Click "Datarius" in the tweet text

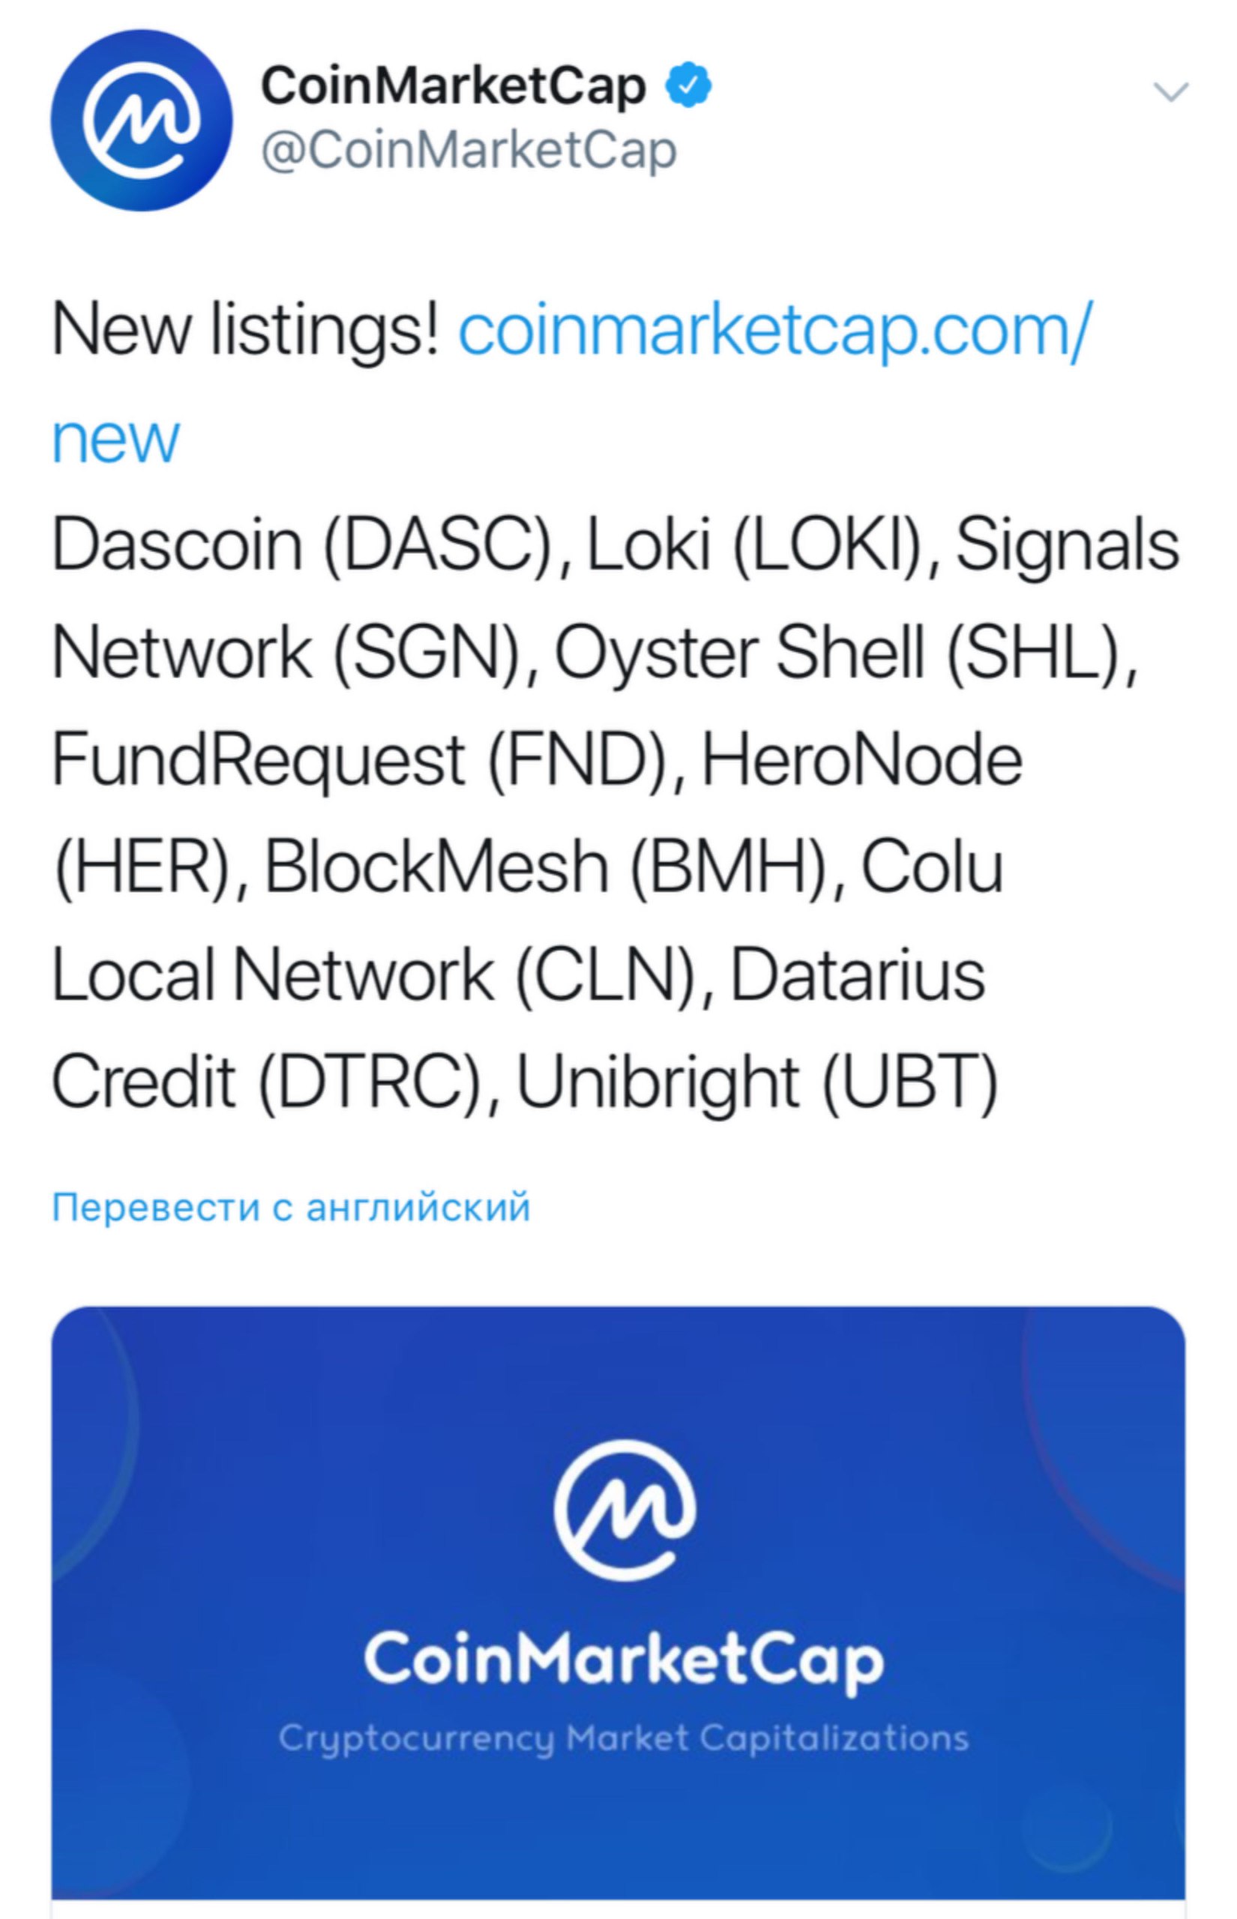pyautogui.click(x=857, y=974)
